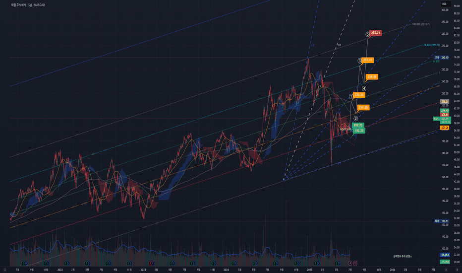This screenshot has height=273, width=462.
Task: Toggle the scale button right of auto-scale A
Action: 457,270
